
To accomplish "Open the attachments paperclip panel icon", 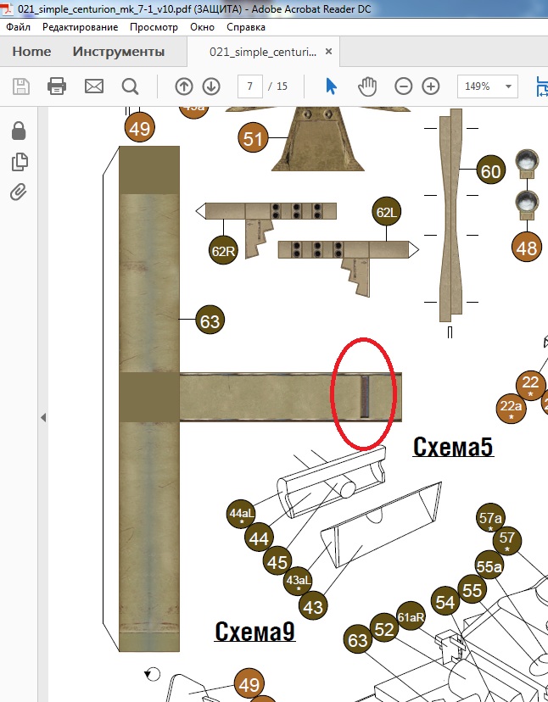I will pyautogui.click(x=19, y=192).
